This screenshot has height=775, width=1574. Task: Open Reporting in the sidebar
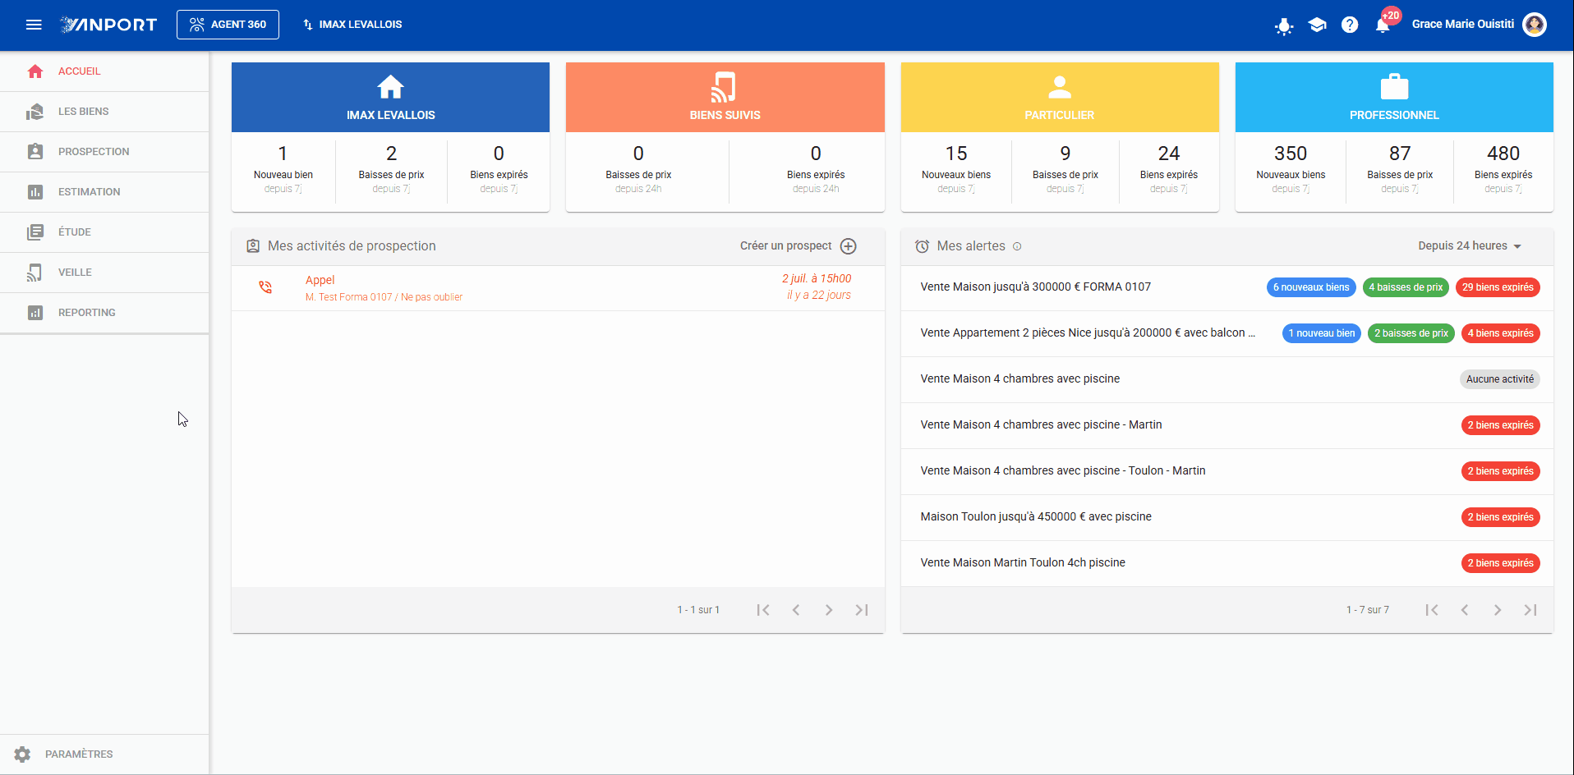coord(104,313)
